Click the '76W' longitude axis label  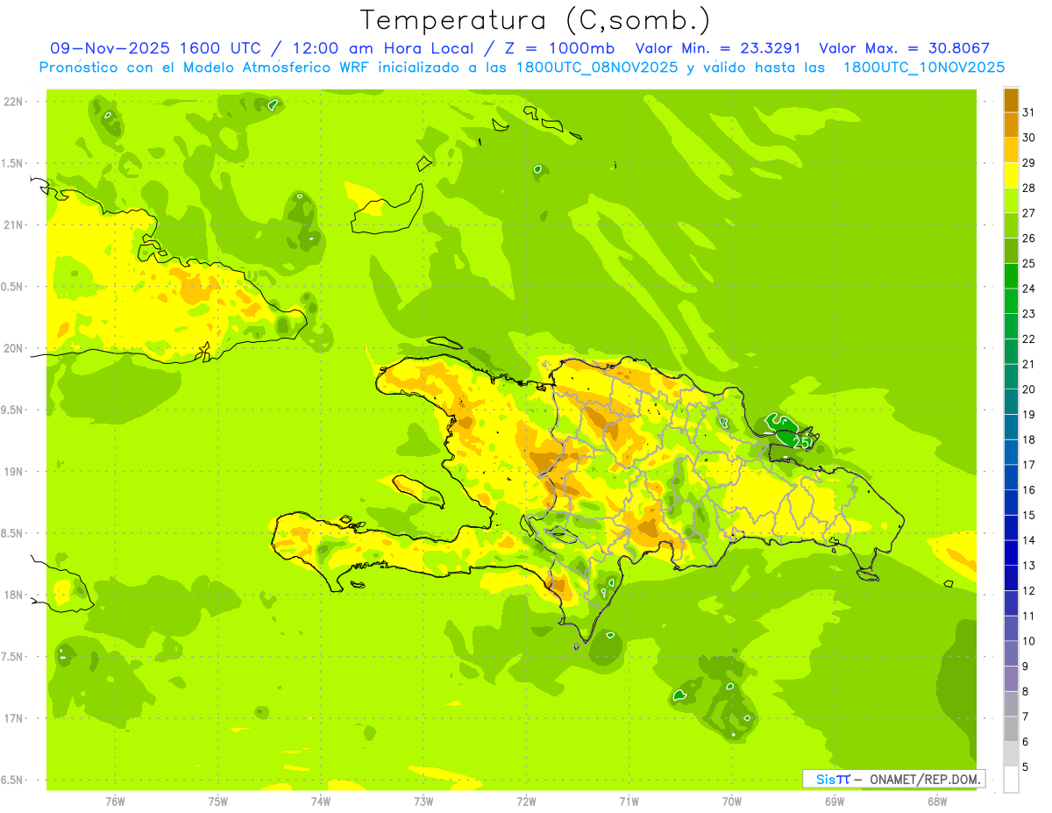tap(115, 801)
